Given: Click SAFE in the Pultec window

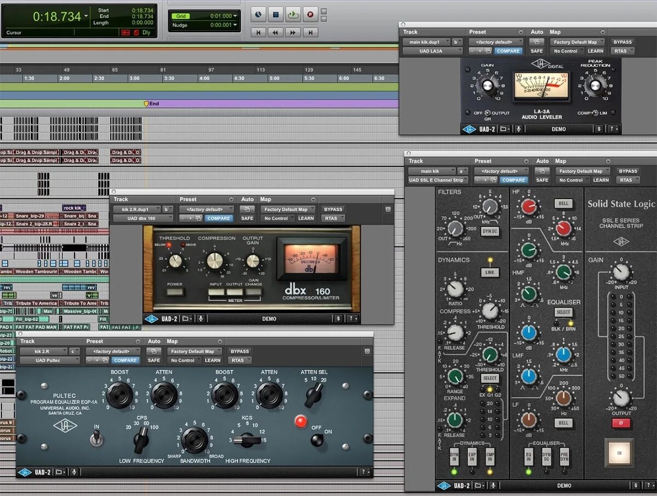Looking at the screenshot, I should [154, 360].
